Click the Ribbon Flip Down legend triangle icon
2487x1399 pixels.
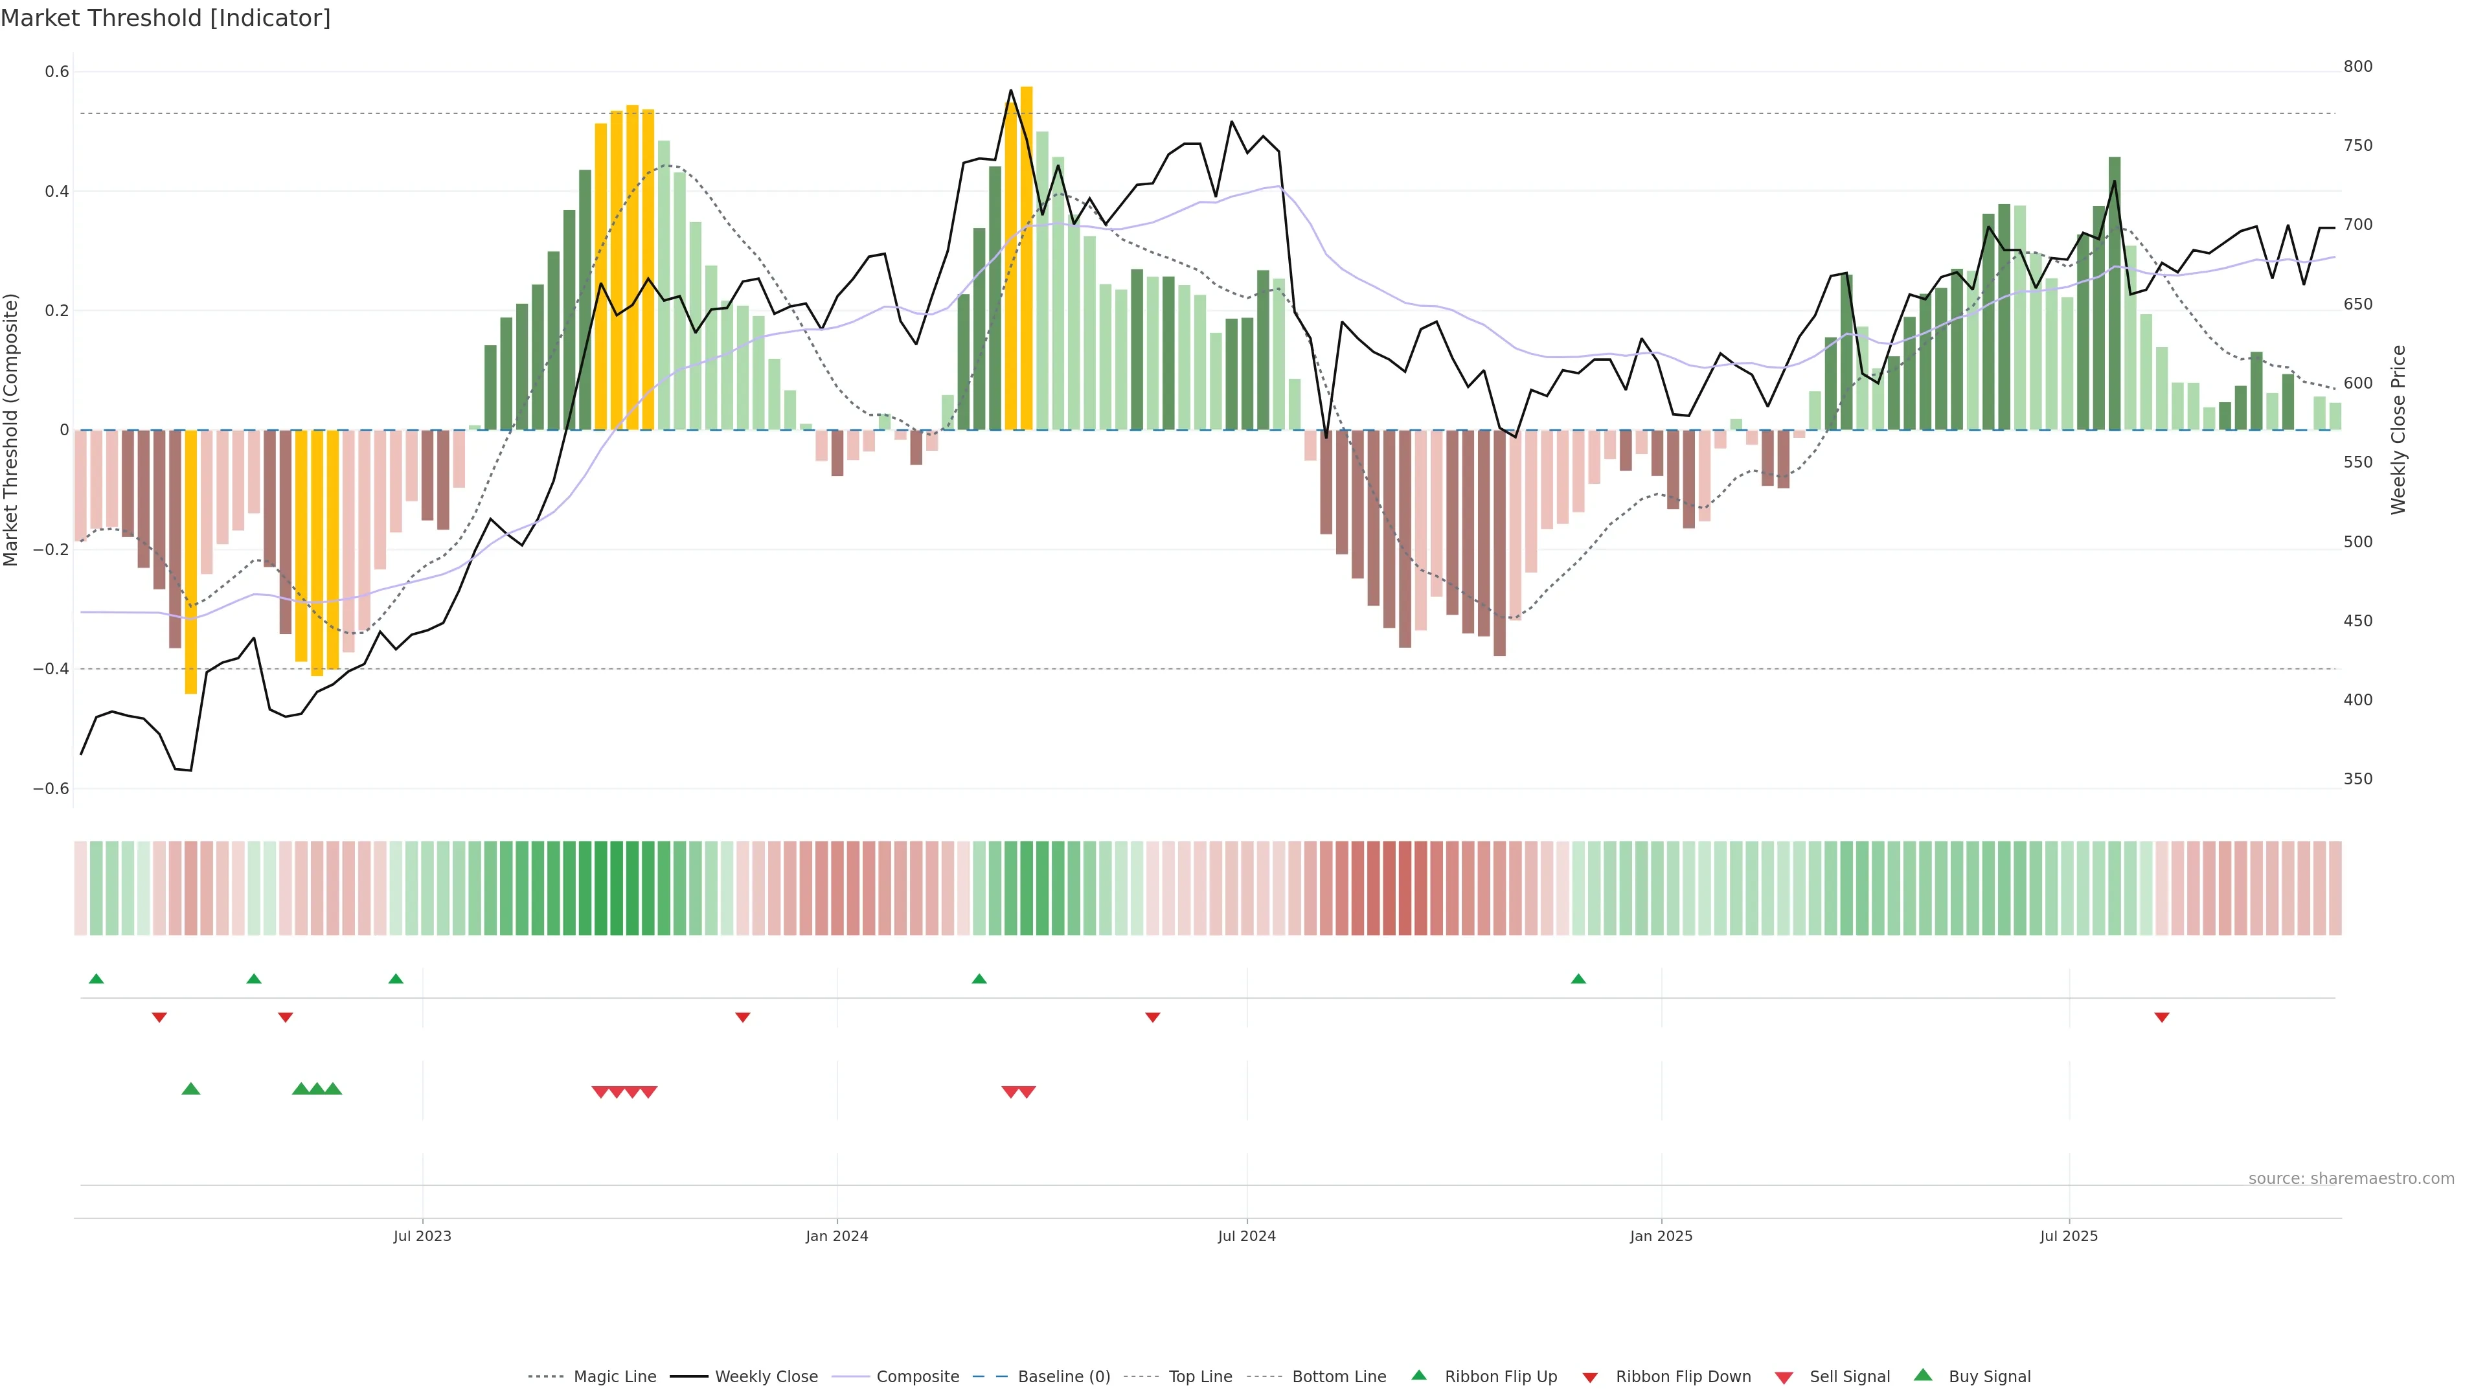[x=1590, y=1377]
